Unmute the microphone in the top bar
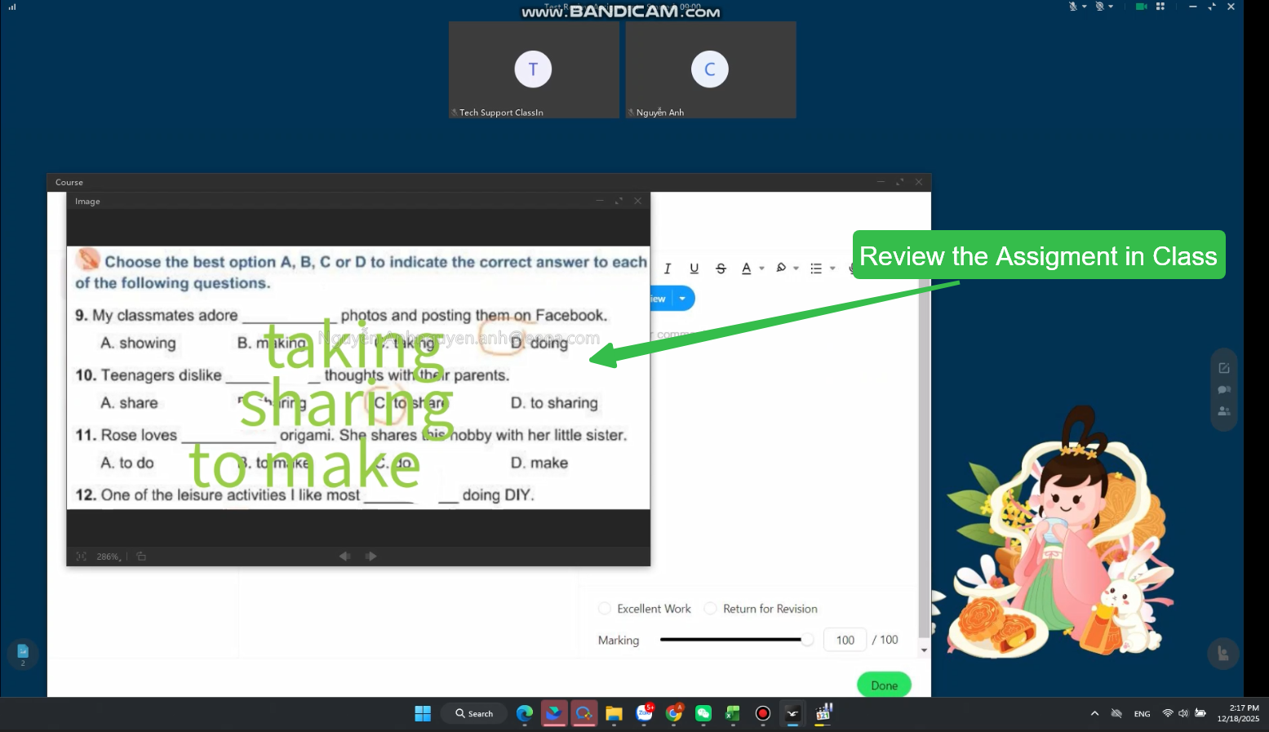The width and height of the screenshot is (1269, 732). tap(1073, 7)
